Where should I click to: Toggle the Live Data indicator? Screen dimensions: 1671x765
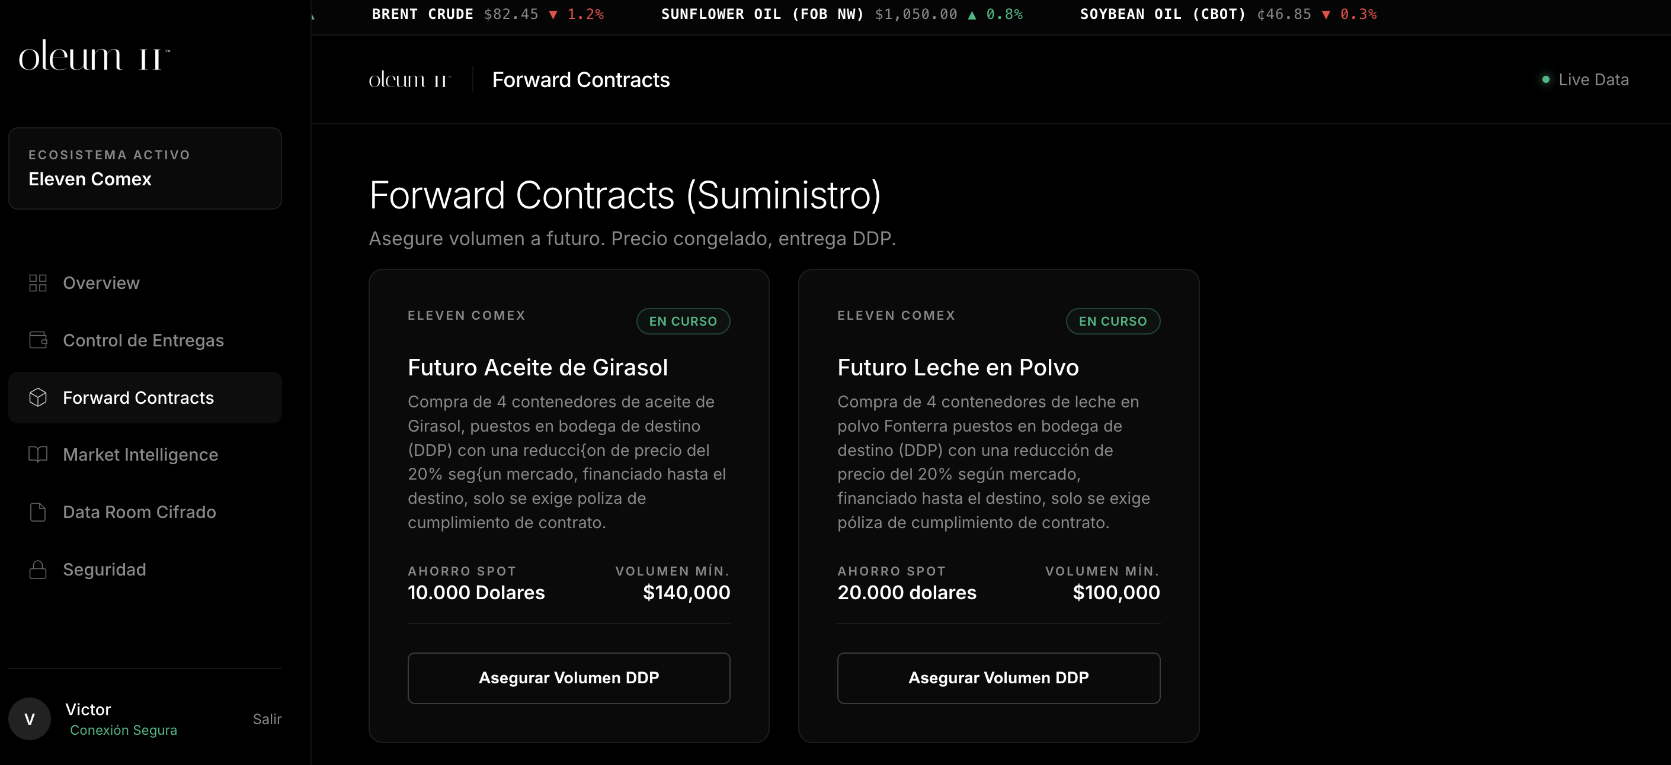(x=1584, y=79)
